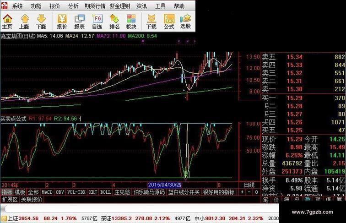The width and height of the screenshot is (346, 223).
Task: Click the 上翻 page-up arrow icon
Action: (x=25, y=22)
